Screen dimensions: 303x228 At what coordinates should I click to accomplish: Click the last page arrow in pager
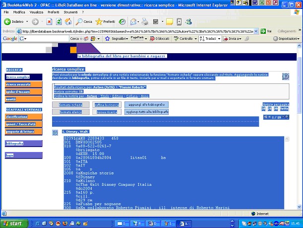287,117
